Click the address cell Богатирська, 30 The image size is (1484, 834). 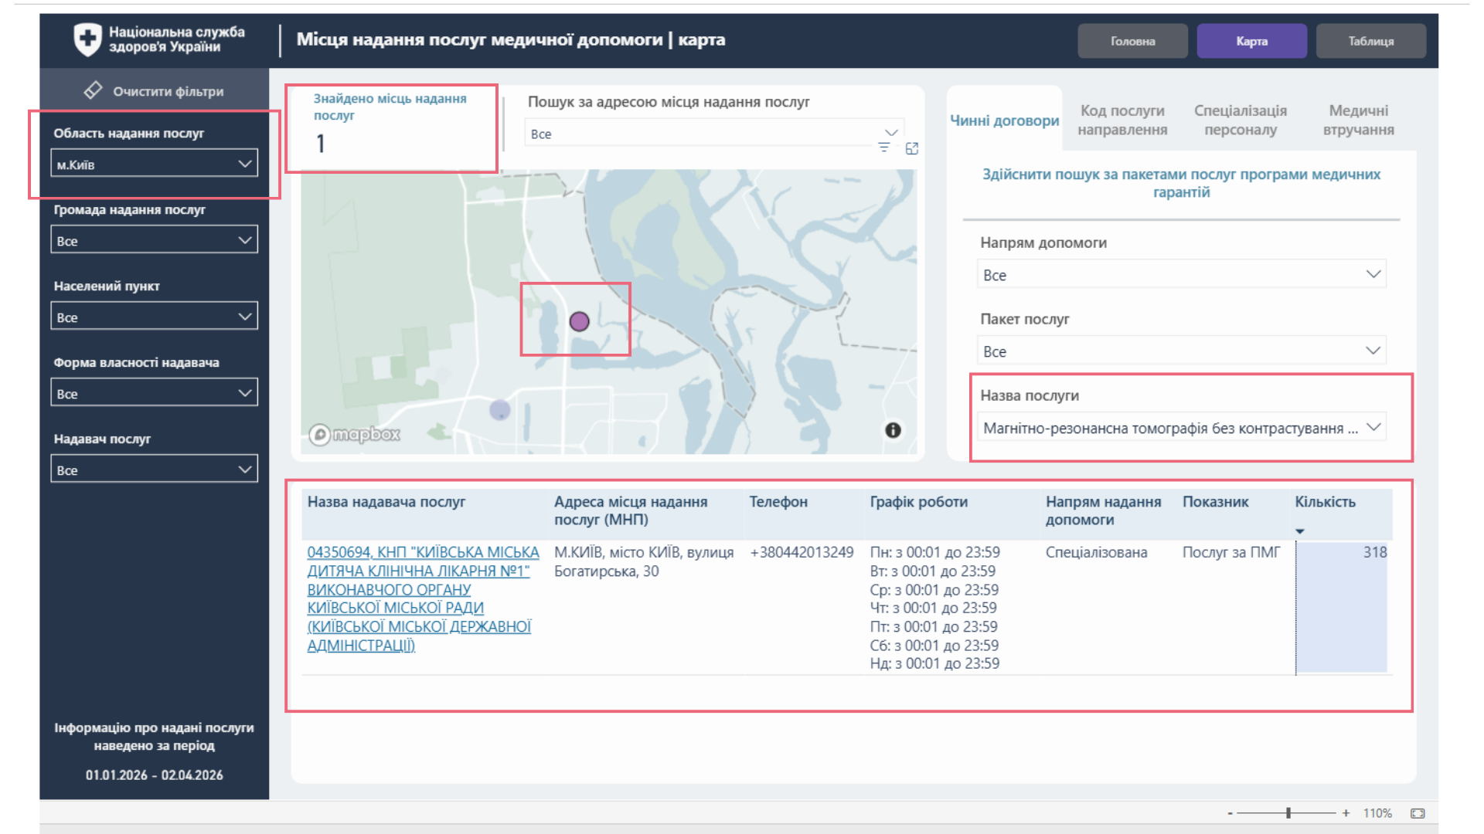tap(644, 561)
